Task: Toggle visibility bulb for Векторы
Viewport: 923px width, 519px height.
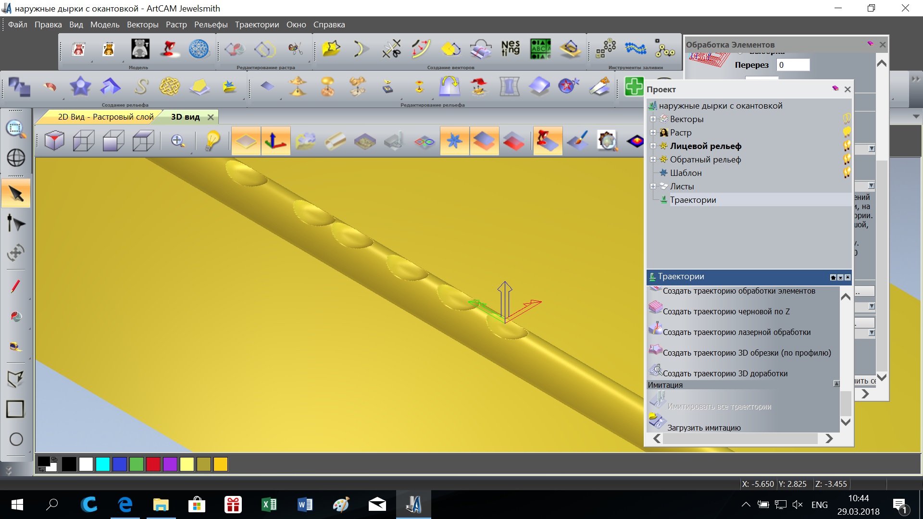Action: 847,118
